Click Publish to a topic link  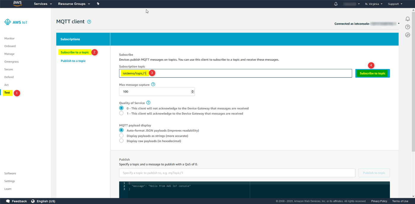[73, 61]
